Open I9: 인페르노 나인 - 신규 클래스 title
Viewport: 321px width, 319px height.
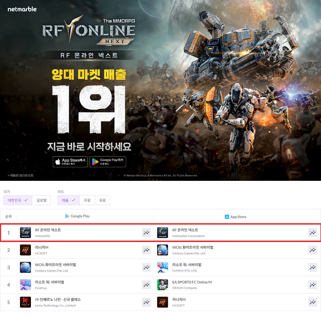pos(58,300)
